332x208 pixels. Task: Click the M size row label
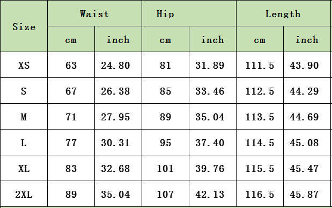pyautogui.click(x=24, y=117)
